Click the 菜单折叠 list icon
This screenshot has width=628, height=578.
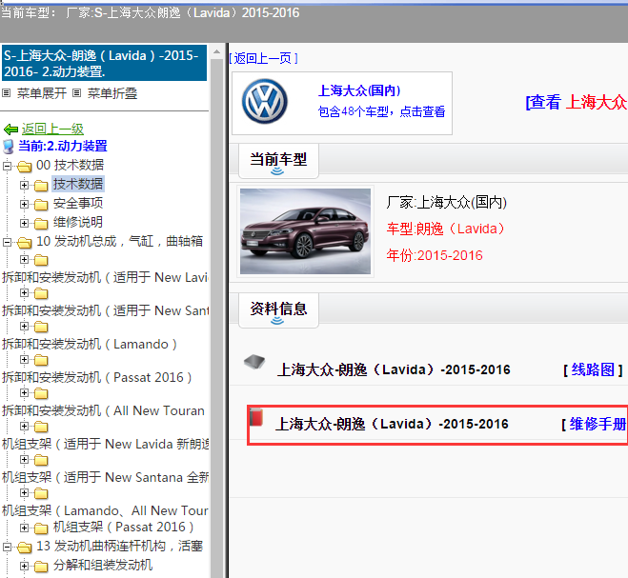77,93
